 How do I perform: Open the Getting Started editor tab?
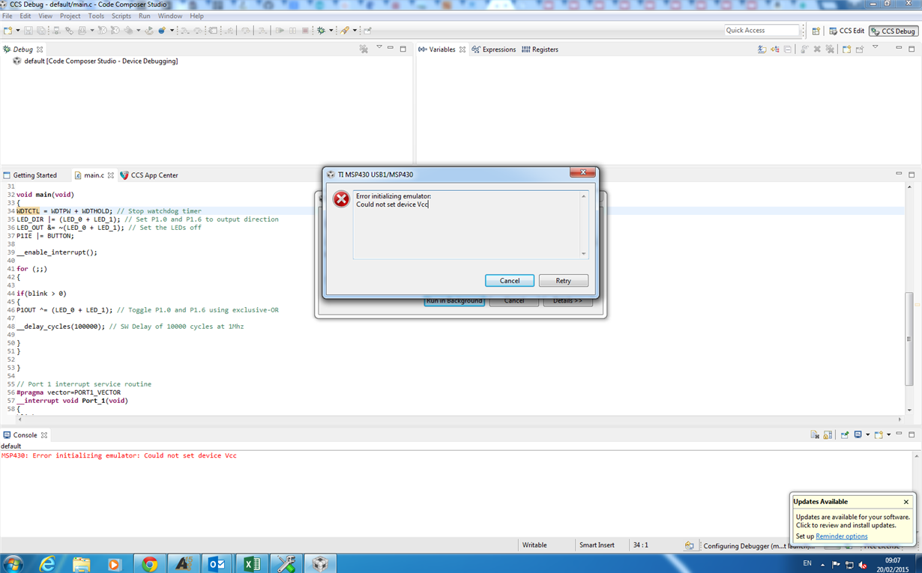[x=30, y=175]
